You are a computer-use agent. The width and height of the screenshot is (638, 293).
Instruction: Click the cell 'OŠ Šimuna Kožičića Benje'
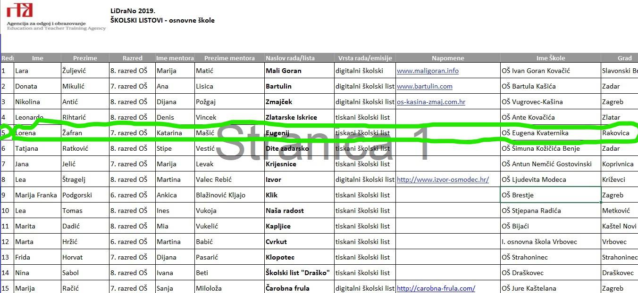(551, 148)
